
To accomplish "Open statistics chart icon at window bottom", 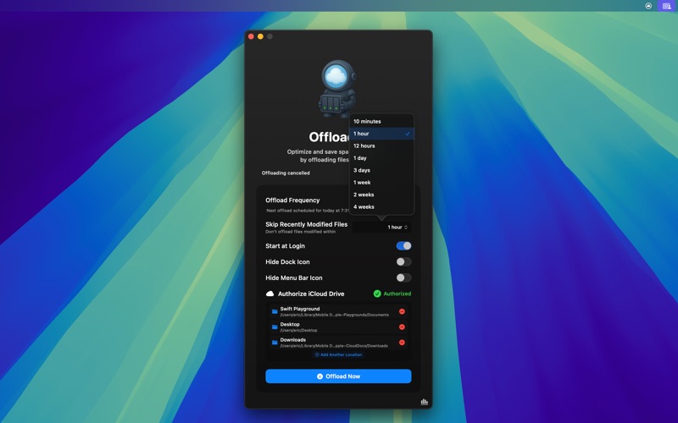I will click(425, 401).
